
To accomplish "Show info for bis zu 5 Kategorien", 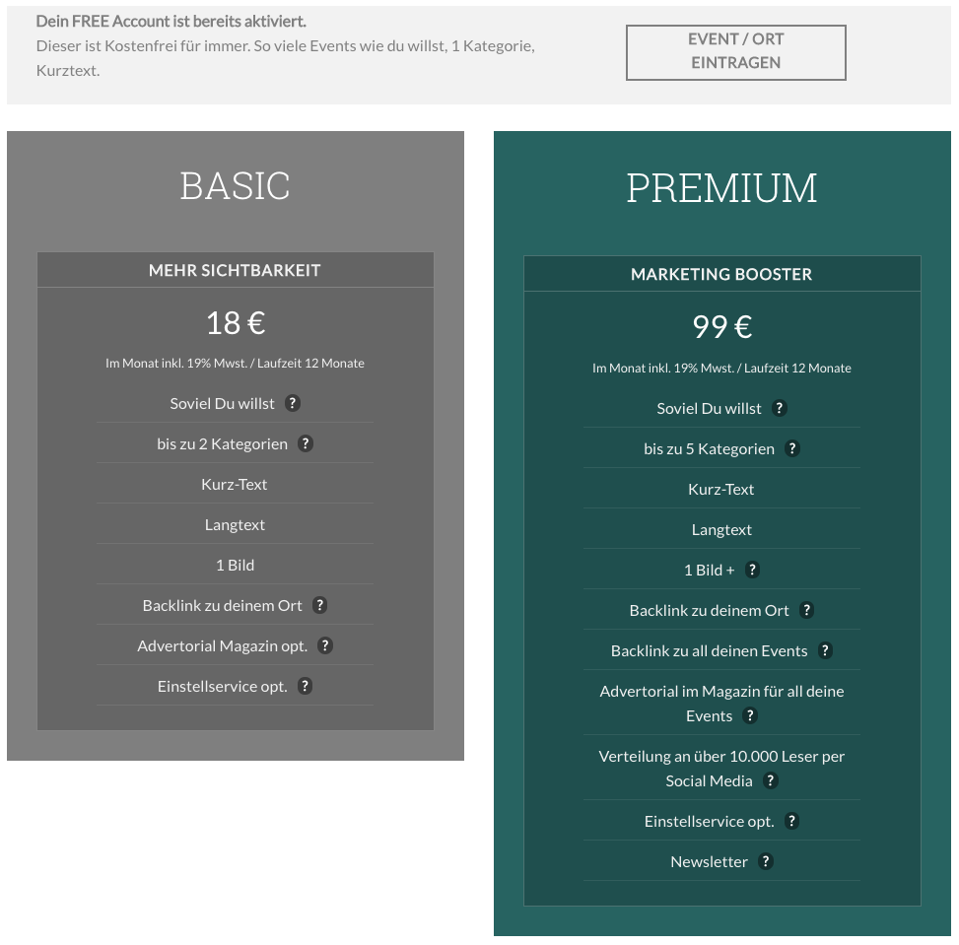I will click(792, 449).
